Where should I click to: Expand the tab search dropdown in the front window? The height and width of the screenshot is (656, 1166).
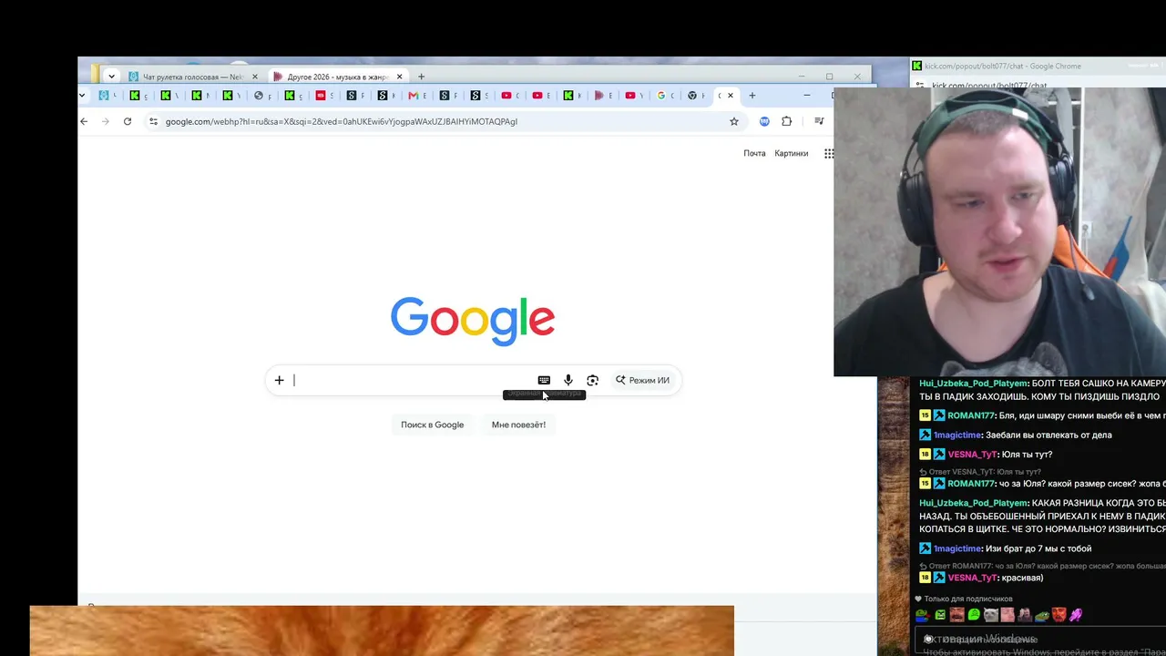(x=82, y=96)
